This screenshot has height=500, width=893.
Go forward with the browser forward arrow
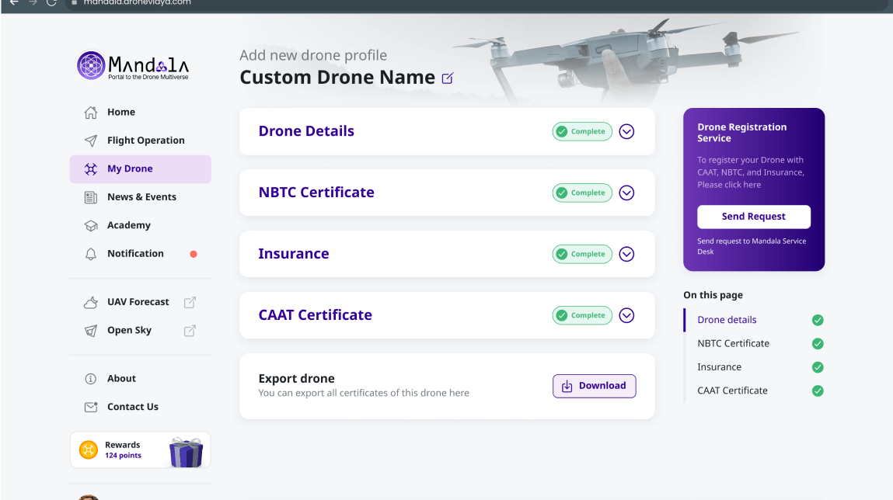click(33, 3)
